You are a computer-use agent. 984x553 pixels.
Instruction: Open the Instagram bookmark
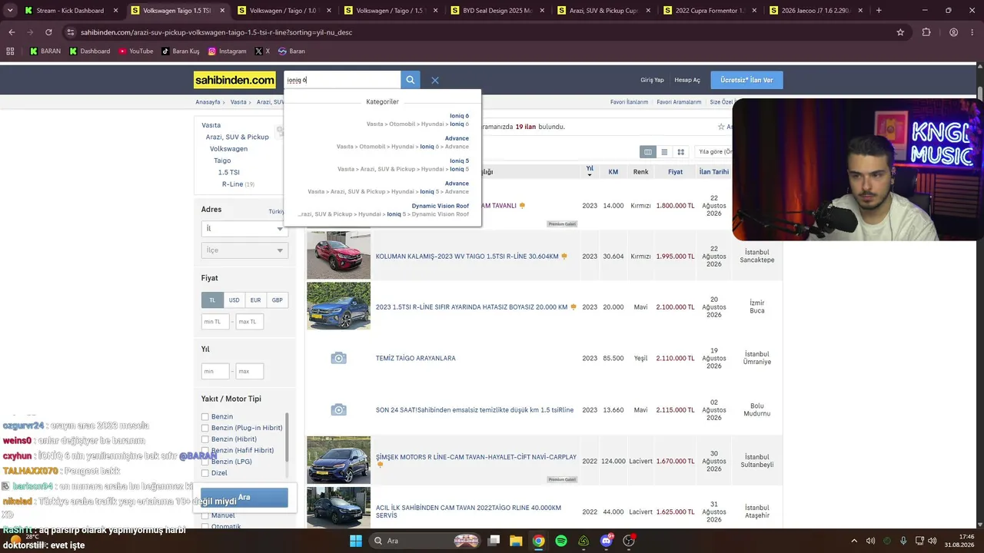pyautogui.click(x=227, y=51)
